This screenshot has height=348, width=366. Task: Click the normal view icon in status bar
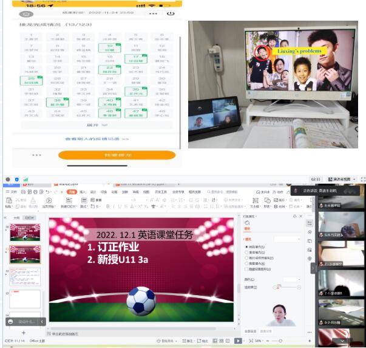pos(215,341)
